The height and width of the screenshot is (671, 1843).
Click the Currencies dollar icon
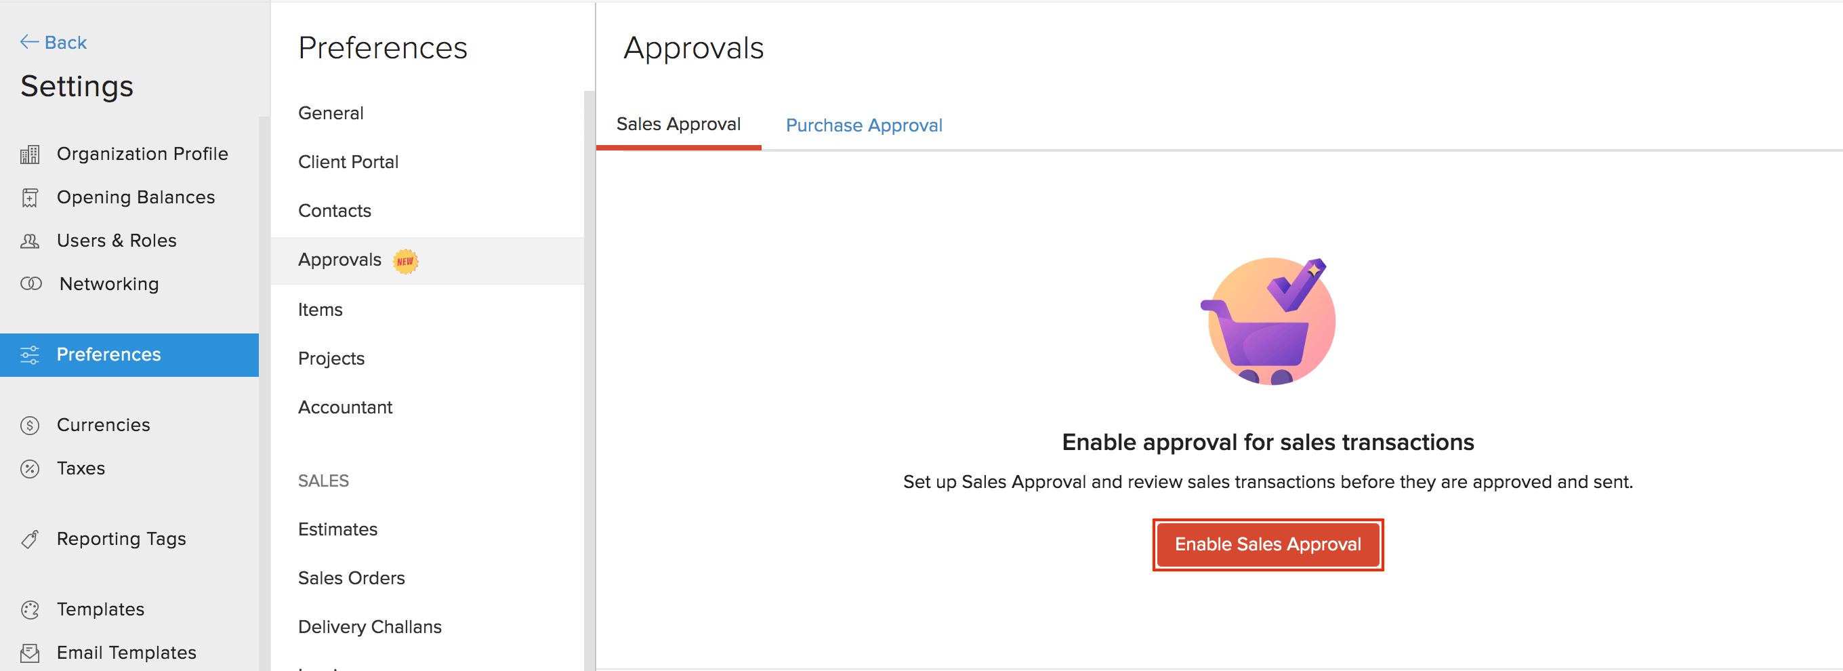(x=30, y=426)
